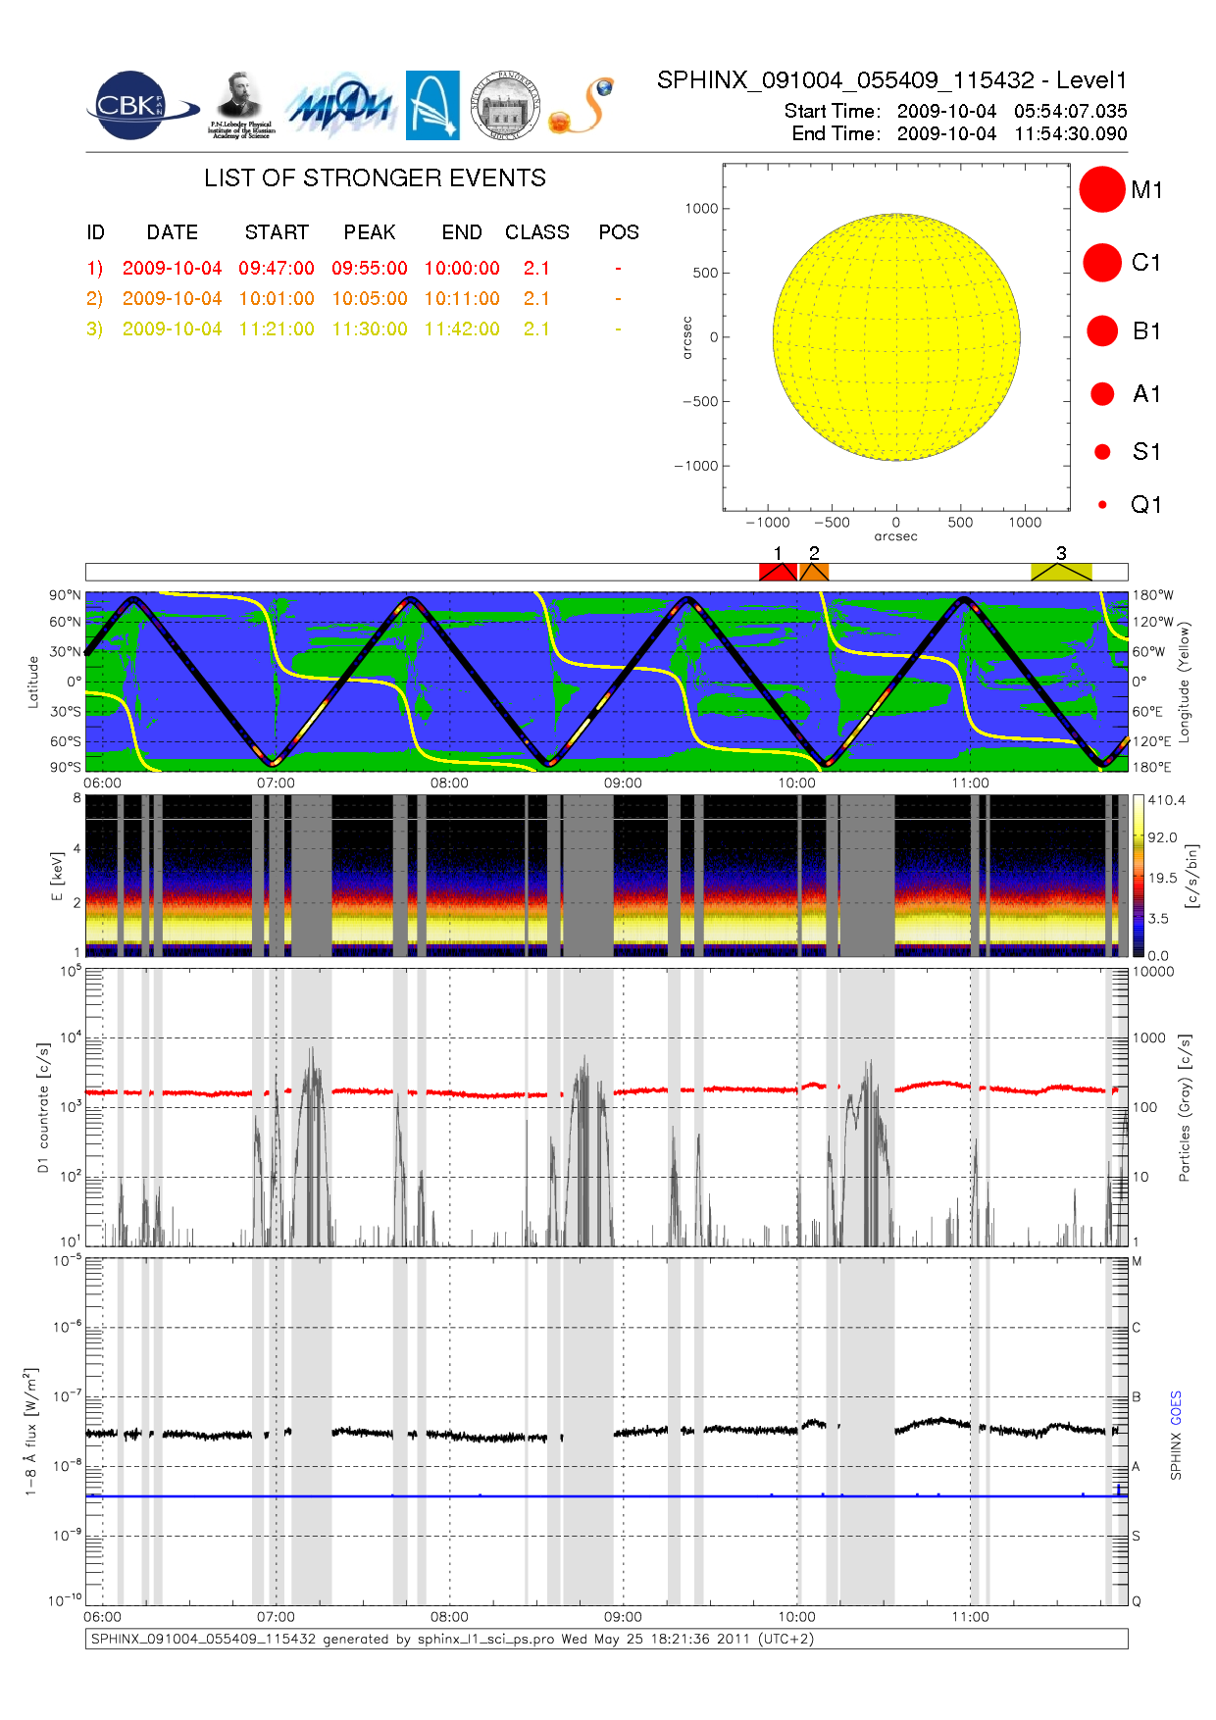Click the CLASS column header
This screenshot has height=1720, width=1216.
(x=536, y=232)
